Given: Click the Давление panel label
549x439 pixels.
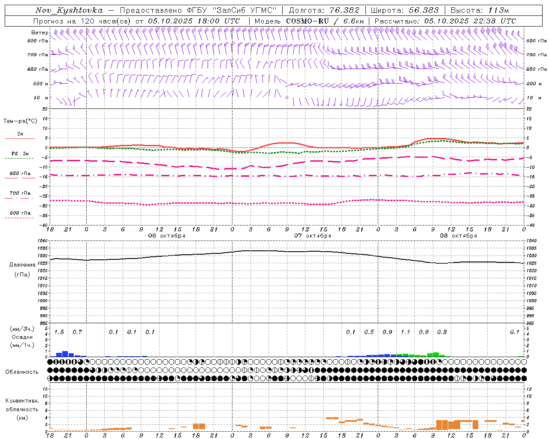Looking at the screenshot, I should tap(22, 265).
